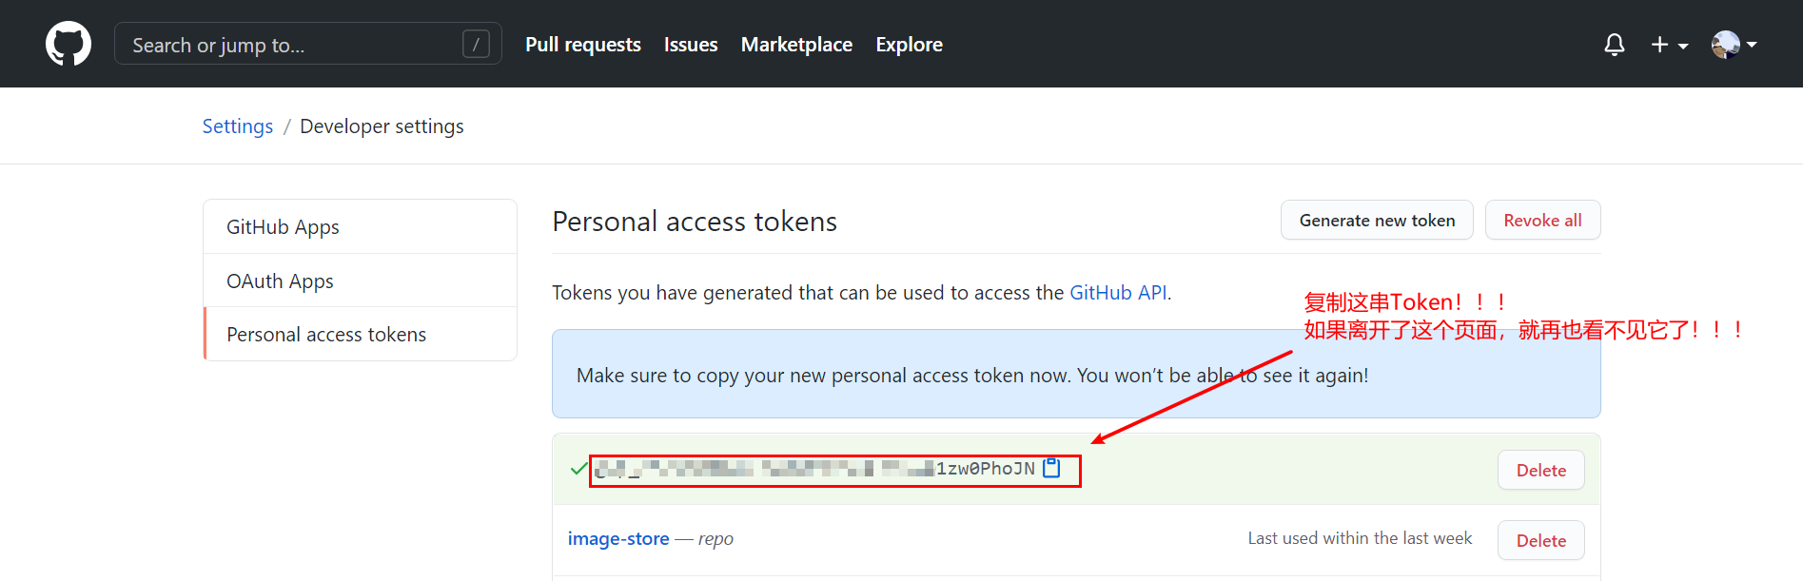The height and width of the screenshot is (581, 1803).
Task: Click the Revoke all button
Action: point(1542,221)
